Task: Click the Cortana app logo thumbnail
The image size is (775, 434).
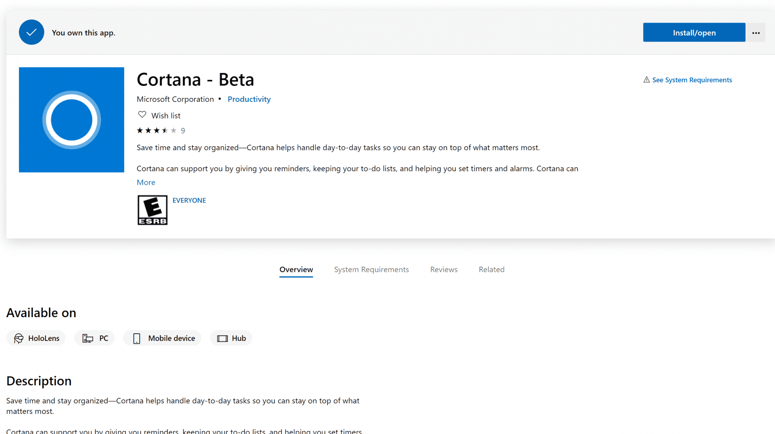Action: pos(71,120)
